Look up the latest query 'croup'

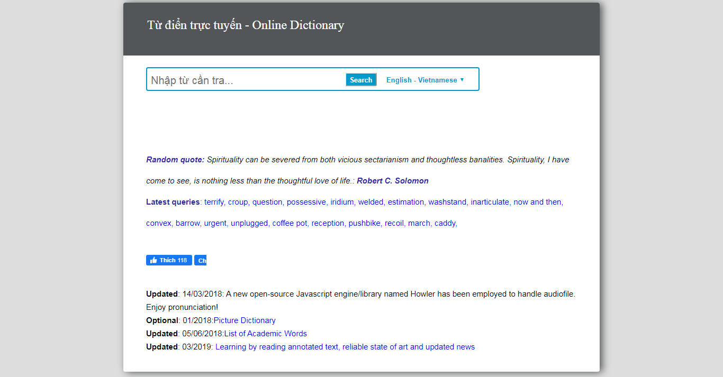pyautogui.click(x=238, y=202)
